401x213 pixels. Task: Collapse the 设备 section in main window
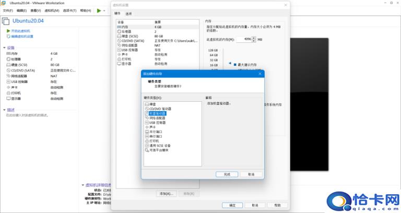click(x=4, y=48)
